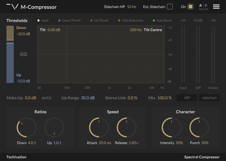Click the Attack speed knob

click(x=99, y=127)
